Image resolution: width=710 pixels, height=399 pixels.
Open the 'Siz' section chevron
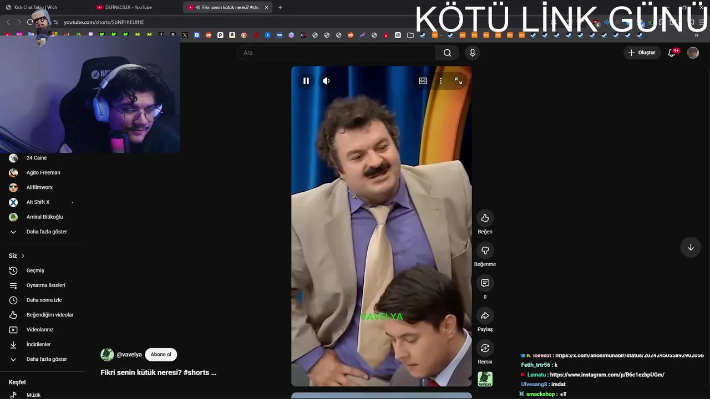[23, 256]
